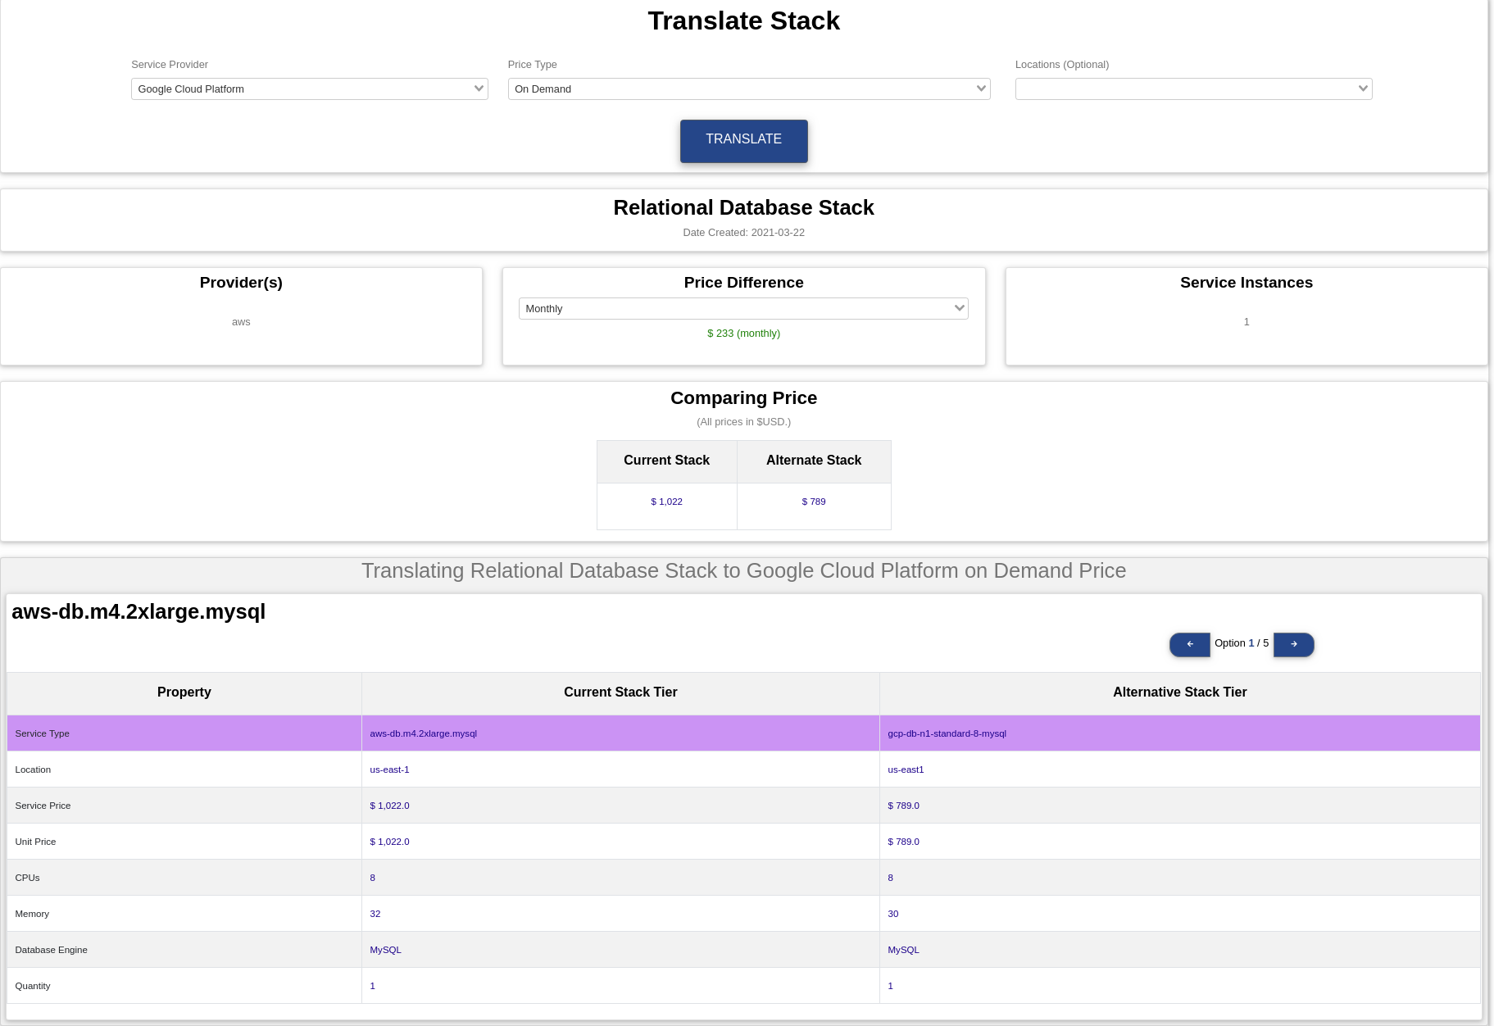Click the us-east-1 location value
Image resolution: width=1494 pixels, height=1026 pixels.
[389, 769]
